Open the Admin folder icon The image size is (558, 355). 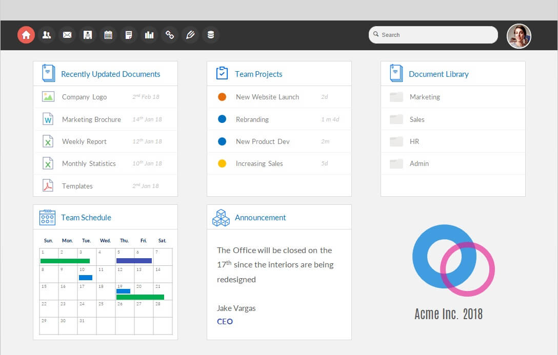(396, 163)
